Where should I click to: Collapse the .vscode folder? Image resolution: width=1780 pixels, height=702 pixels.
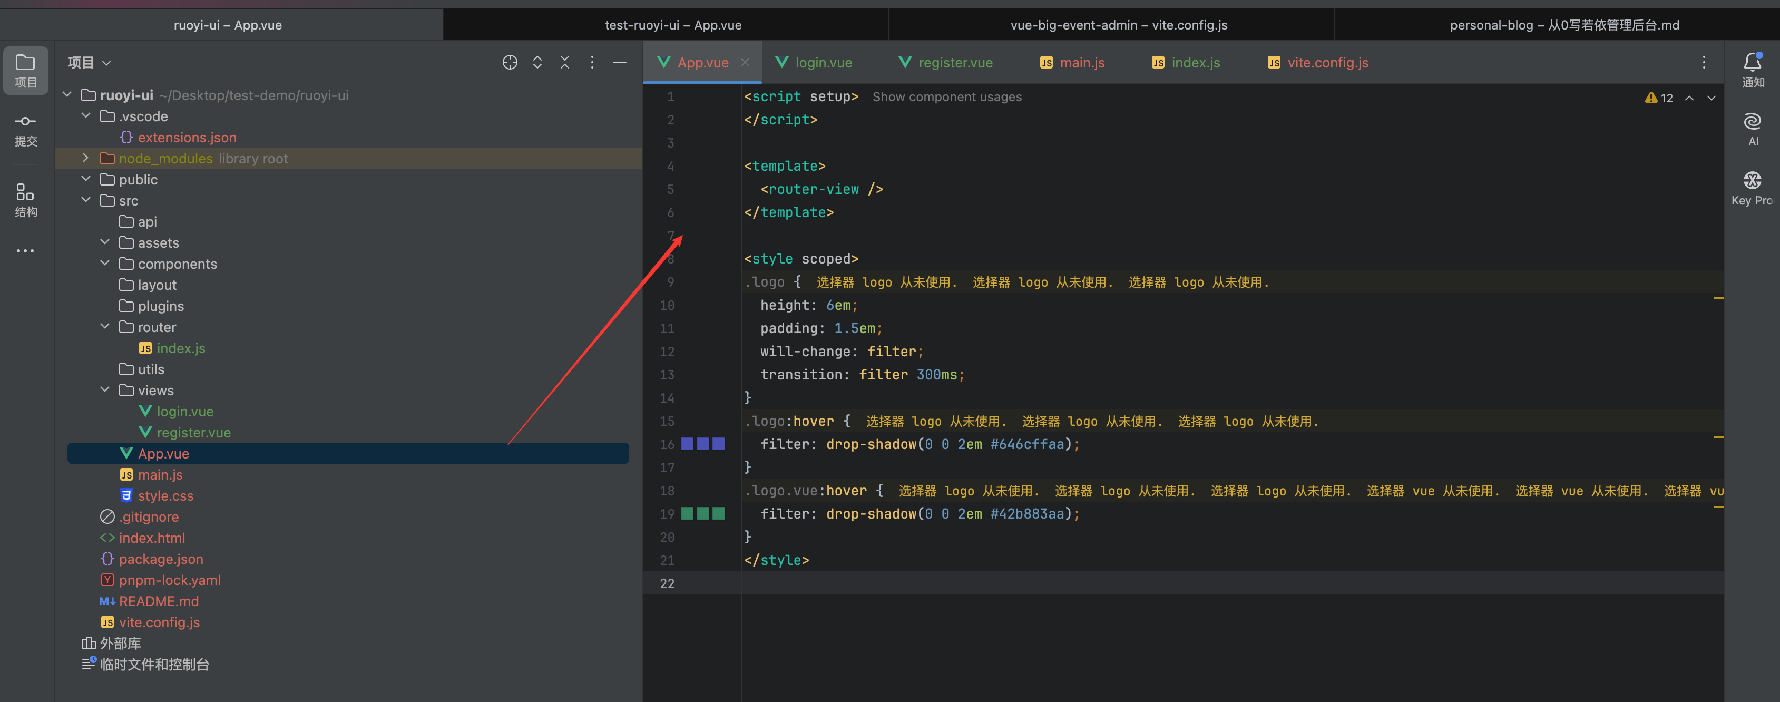click(86, 115)
